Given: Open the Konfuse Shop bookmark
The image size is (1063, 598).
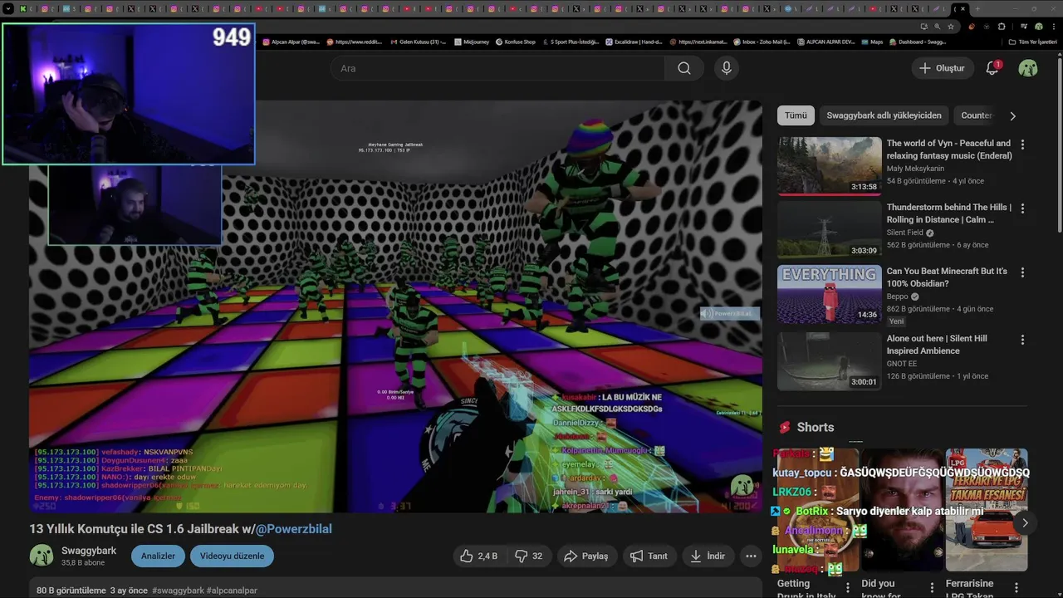Looking at the screenshot, I should [x=516, y=42].
